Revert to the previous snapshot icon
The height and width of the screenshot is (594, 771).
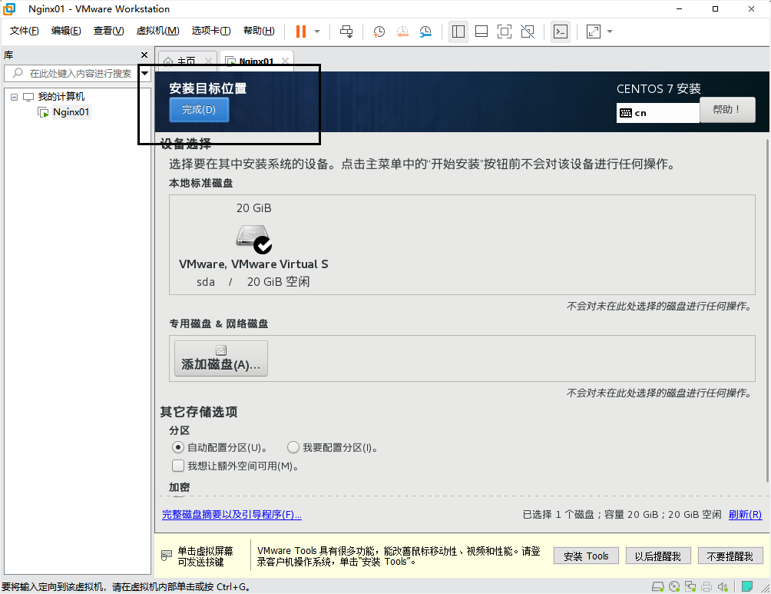402,32
